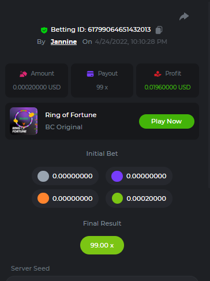Select the purple color bet chip
The image size is (210, 281).
(x=117, y=176)
